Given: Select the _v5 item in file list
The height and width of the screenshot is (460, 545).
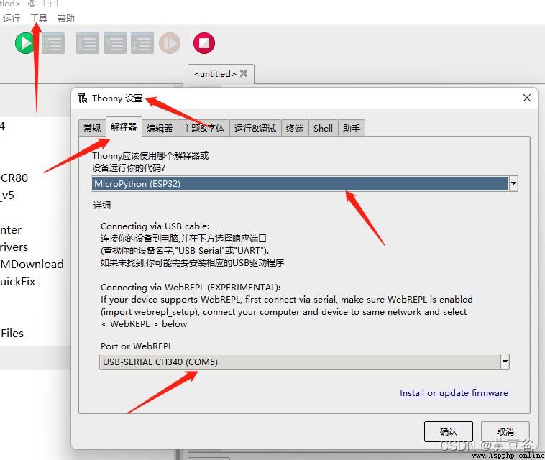Looking at the screenshot, I should pos(7,195).
